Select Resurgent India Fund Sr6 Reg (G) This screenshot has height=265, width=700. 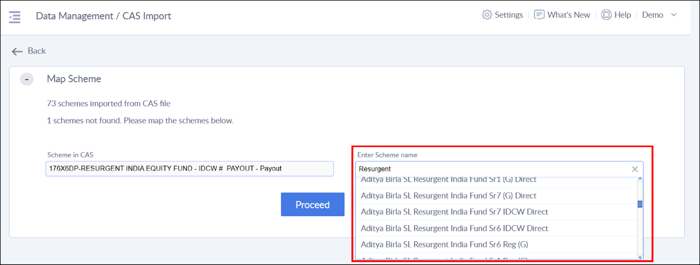point(496,244)
